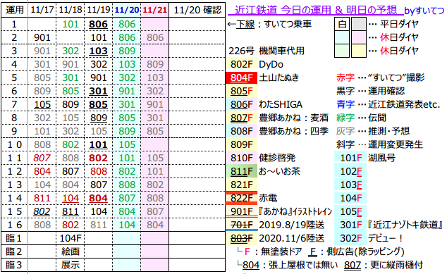447x274 pixels.
Task: Select the 11/18 column header
Action: [70, 11]
